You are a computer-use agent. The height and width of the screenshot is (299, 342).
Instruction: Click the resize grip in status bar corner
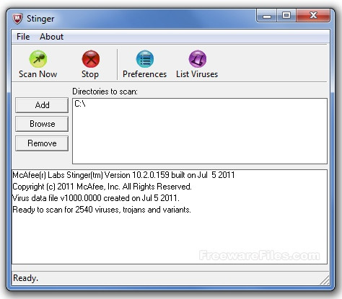coord(325,280)
